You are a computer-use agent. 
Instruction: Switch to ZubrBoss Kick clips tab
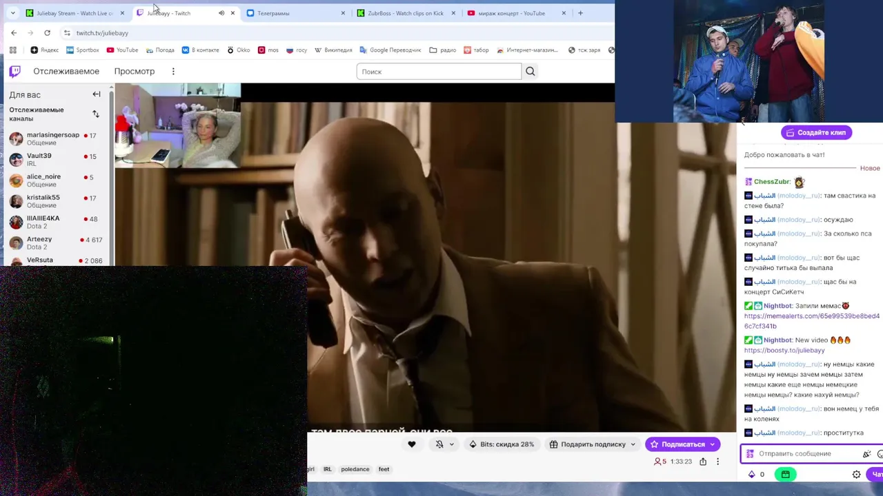(406, 13)
